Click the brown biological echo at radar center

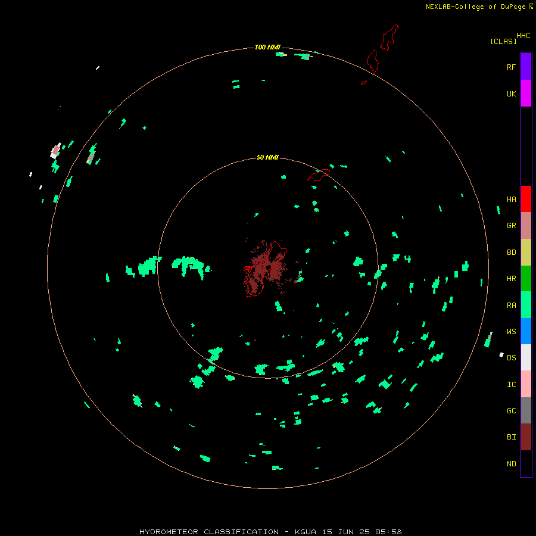(x=266, y=267)
